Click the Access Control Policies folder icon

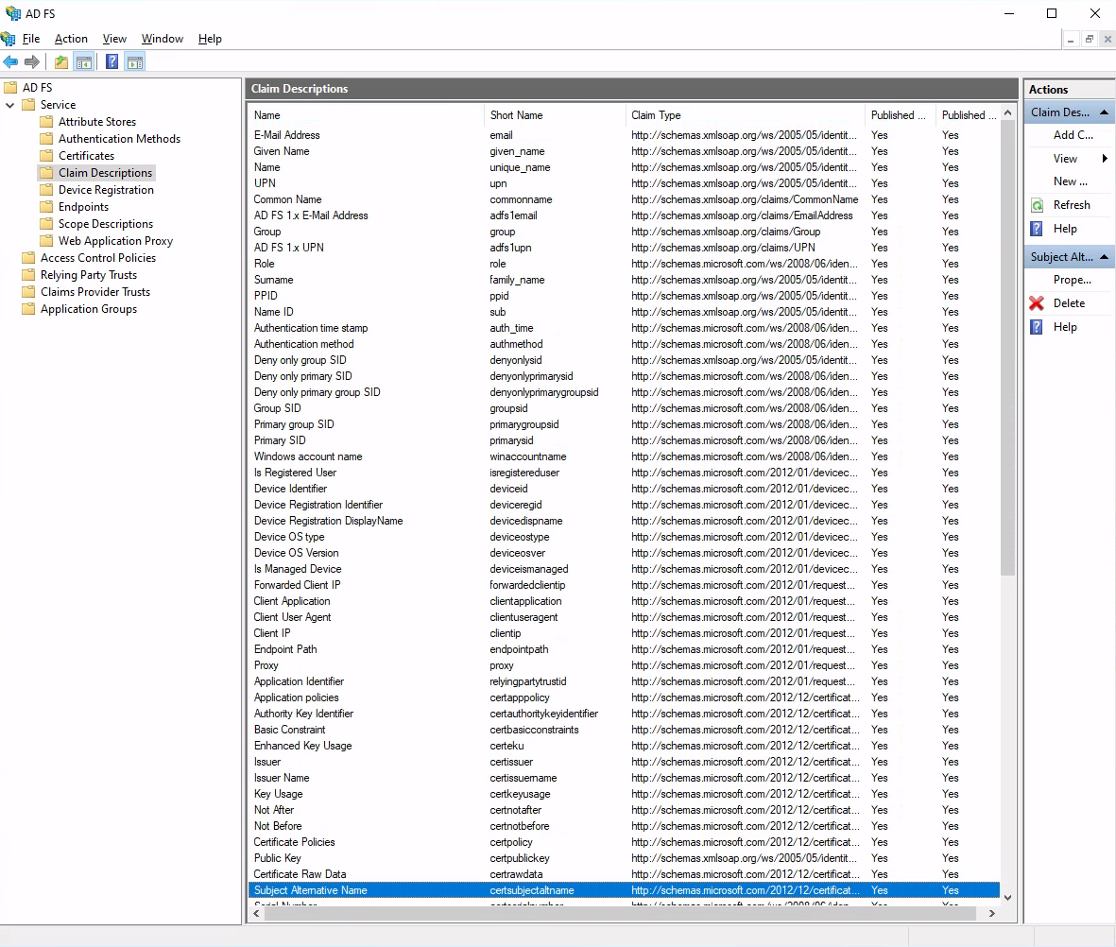28,258
